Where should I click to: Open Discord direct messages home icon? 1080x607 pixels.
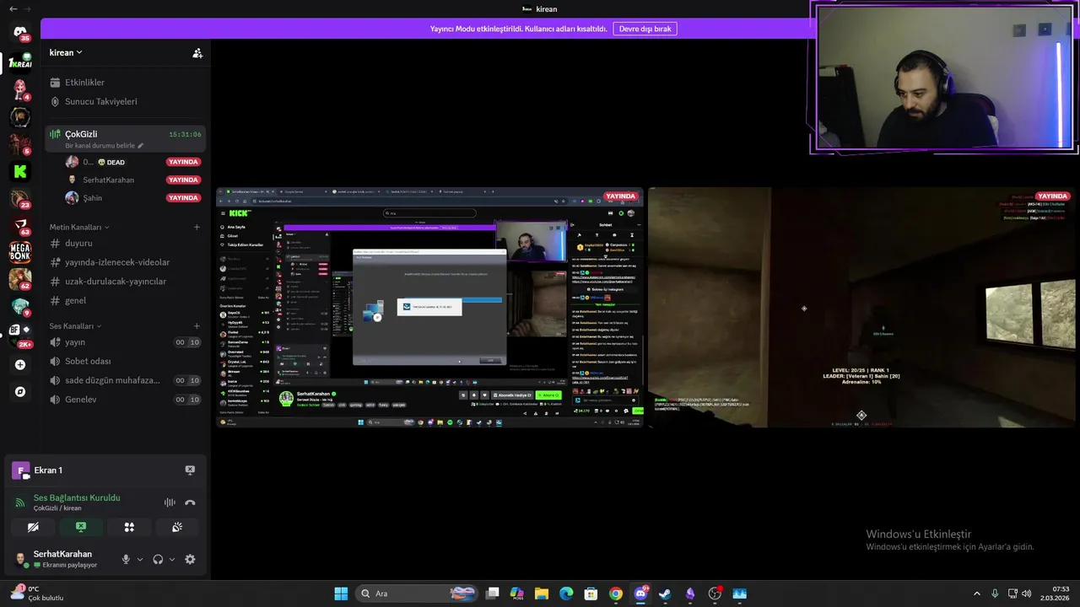20,33
